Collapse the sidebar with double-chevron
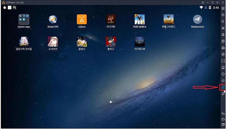The width and height of the screenshot is (226, 129). pyautogui.click(x=223, y=2)
